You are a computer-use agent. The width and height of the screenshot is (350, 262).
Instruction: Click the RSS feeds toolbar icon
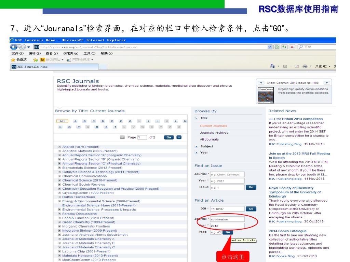[285, 66]
